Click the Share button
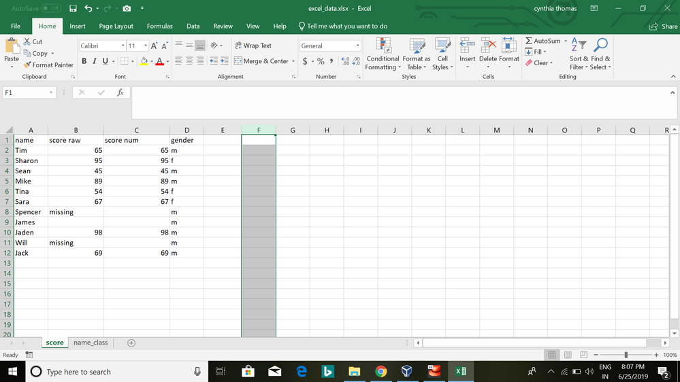Screen dimensions: 680x382 pos(664,27)
